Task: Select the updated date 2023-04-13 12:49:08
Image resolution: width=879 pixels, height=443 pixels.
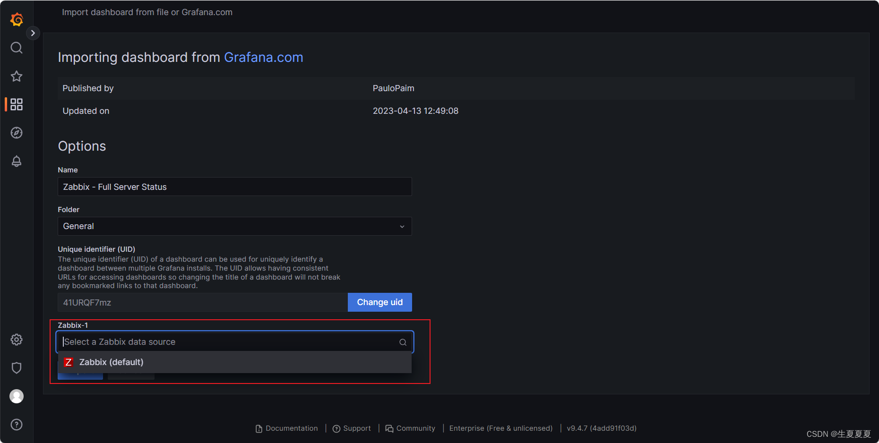Action: tap(415, 111)
